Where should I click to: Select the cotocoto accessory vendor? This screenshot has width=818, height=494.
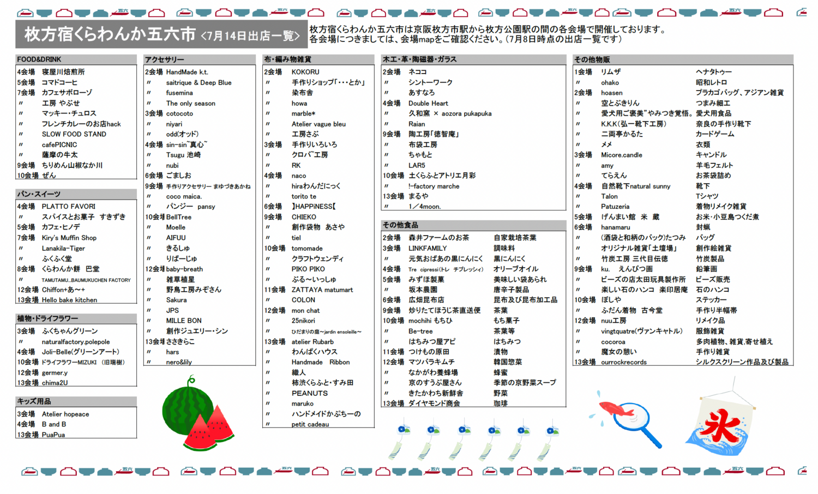[179, 113]
